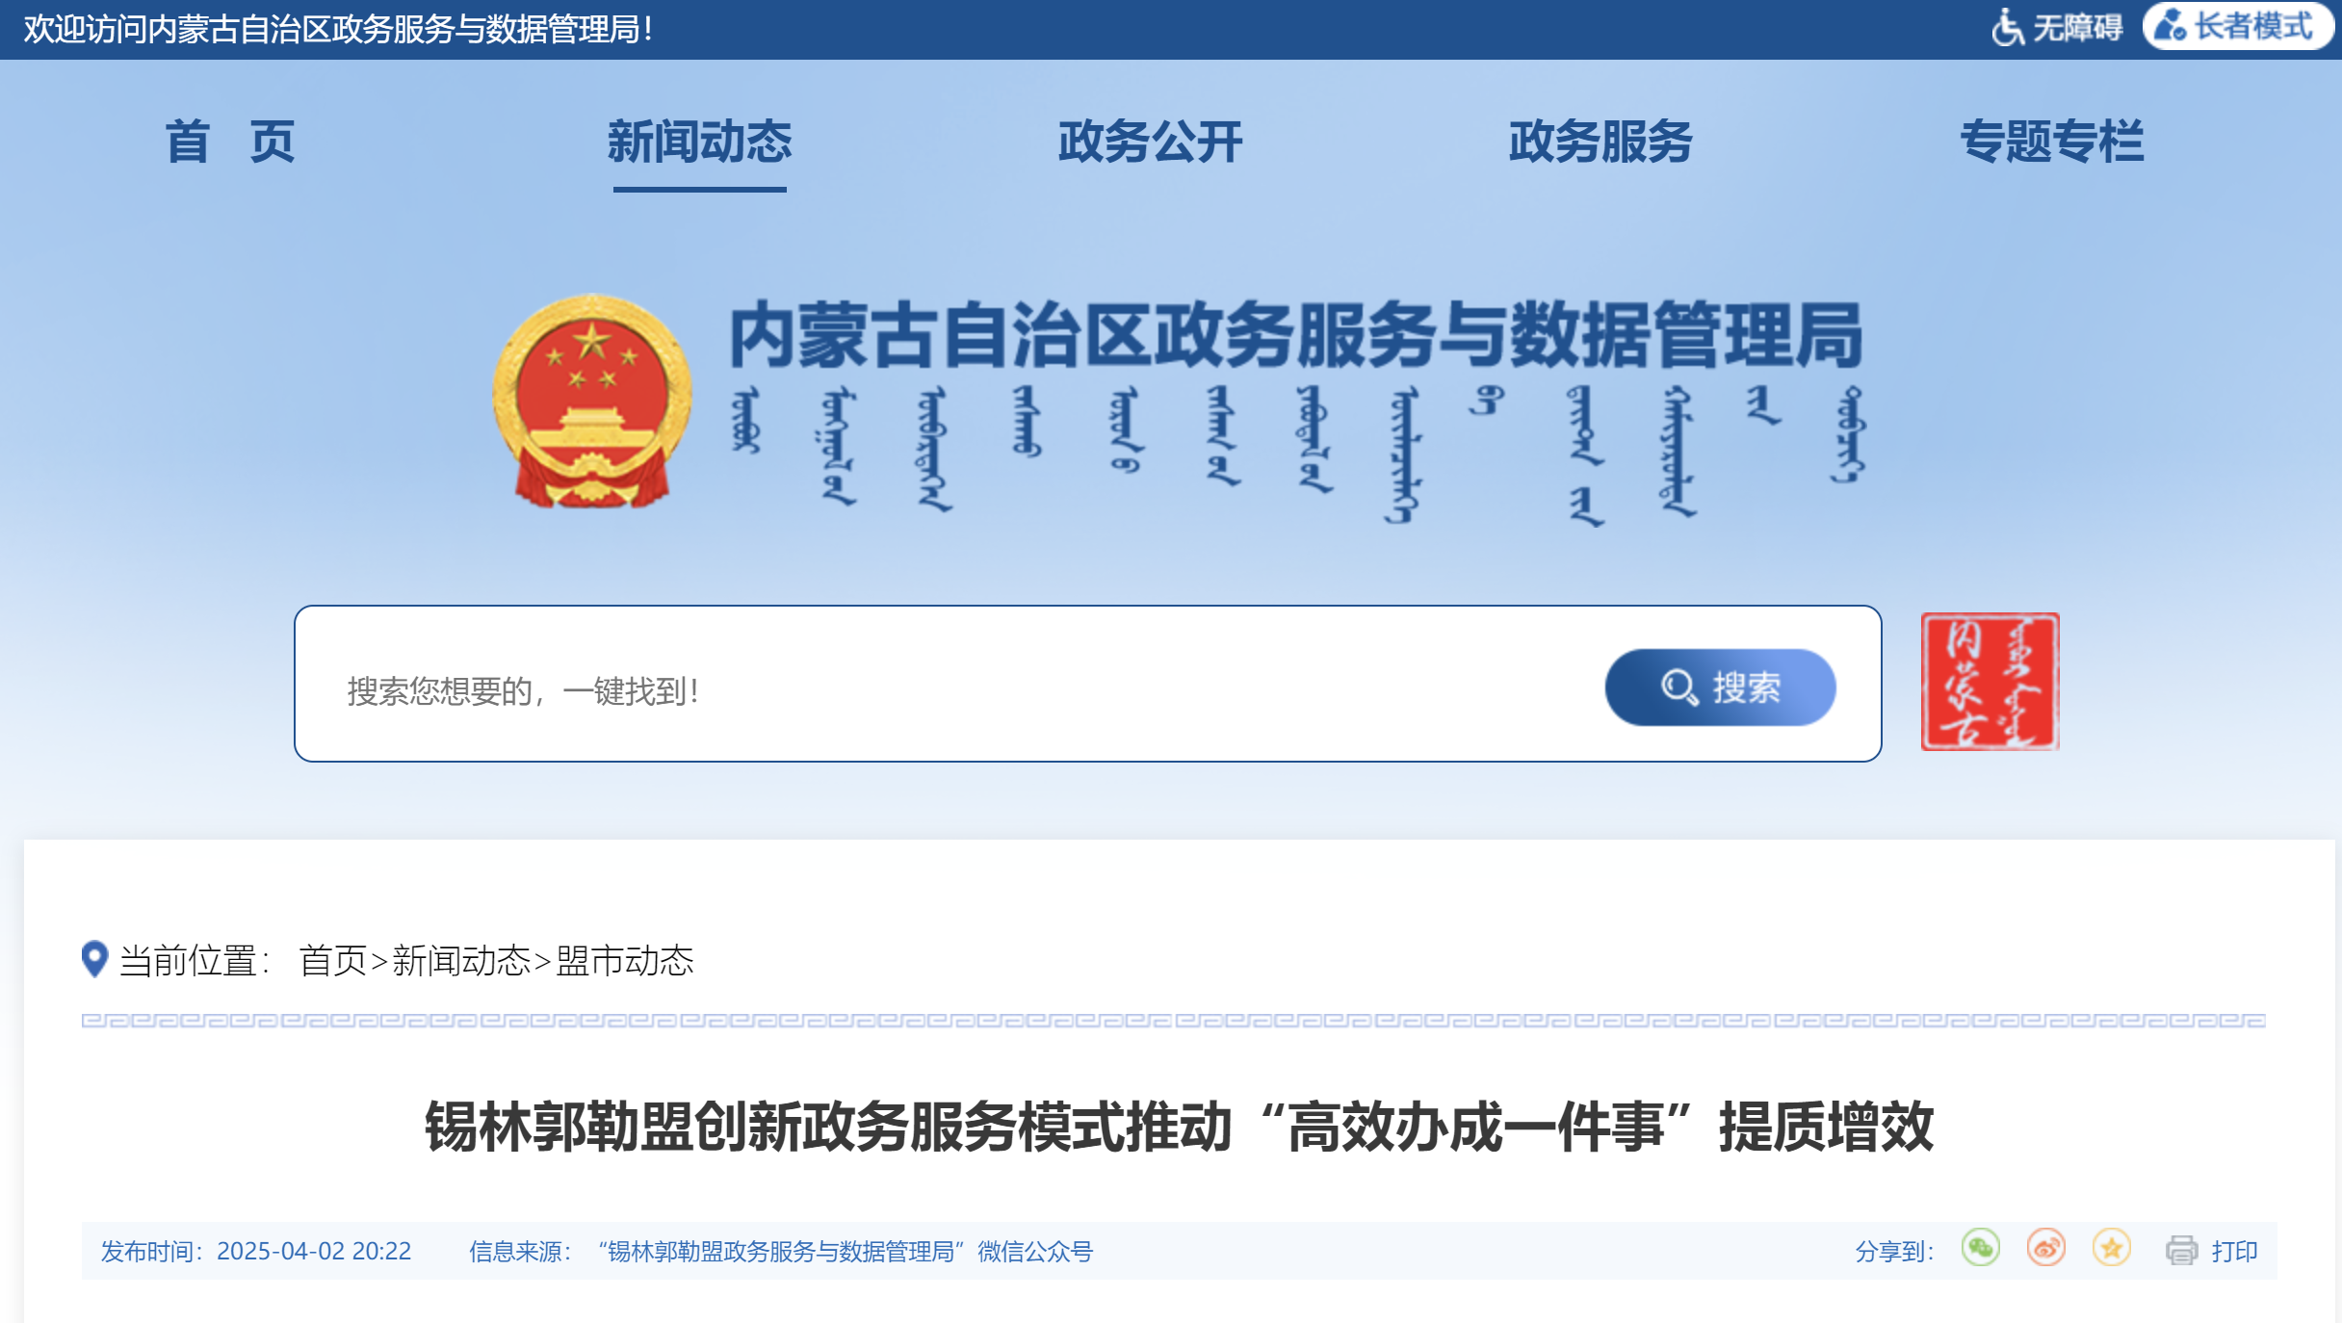Click the 搜索 search button

(1720, 687)
